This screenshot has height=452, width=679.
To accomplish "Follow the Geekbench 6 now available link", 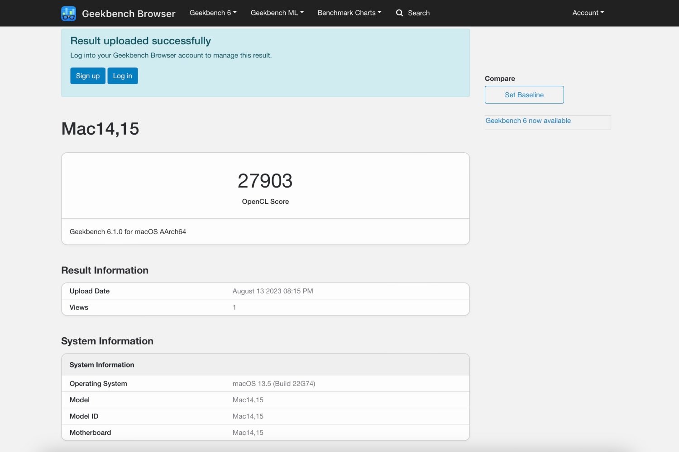I will point(528,121).
